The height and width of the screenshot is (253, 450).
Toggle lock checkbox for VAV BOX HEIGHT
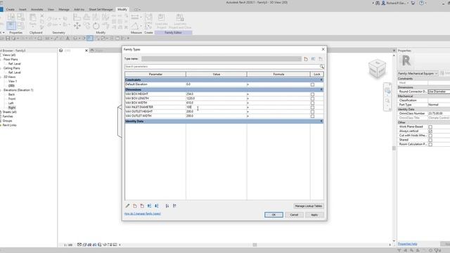(312, 94)
